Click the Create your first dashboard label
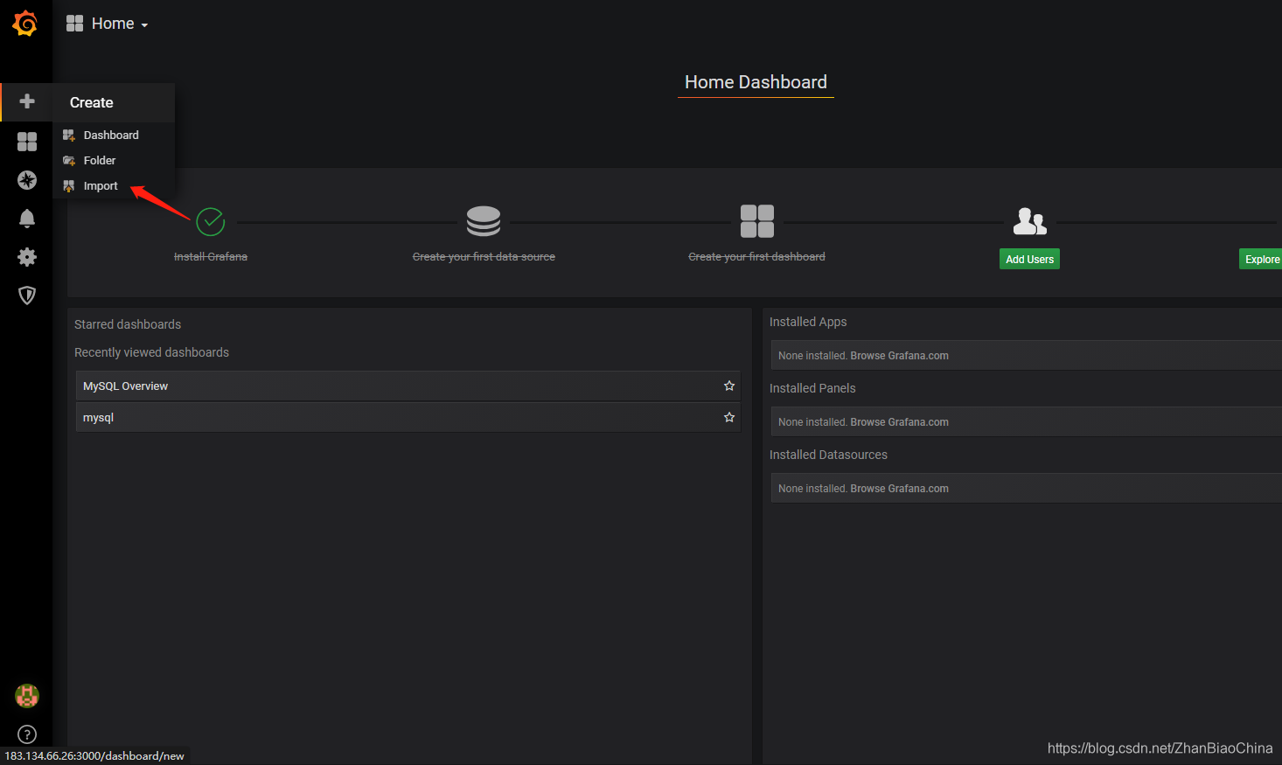Screen dimensions: 1282x765 coord(756,257)
